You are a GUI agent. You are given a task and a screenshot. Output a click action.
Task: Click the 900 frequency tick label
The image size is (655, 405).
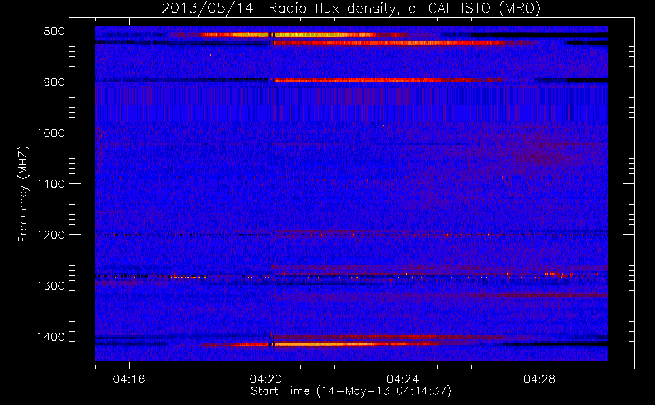click(x=54, y=82)
